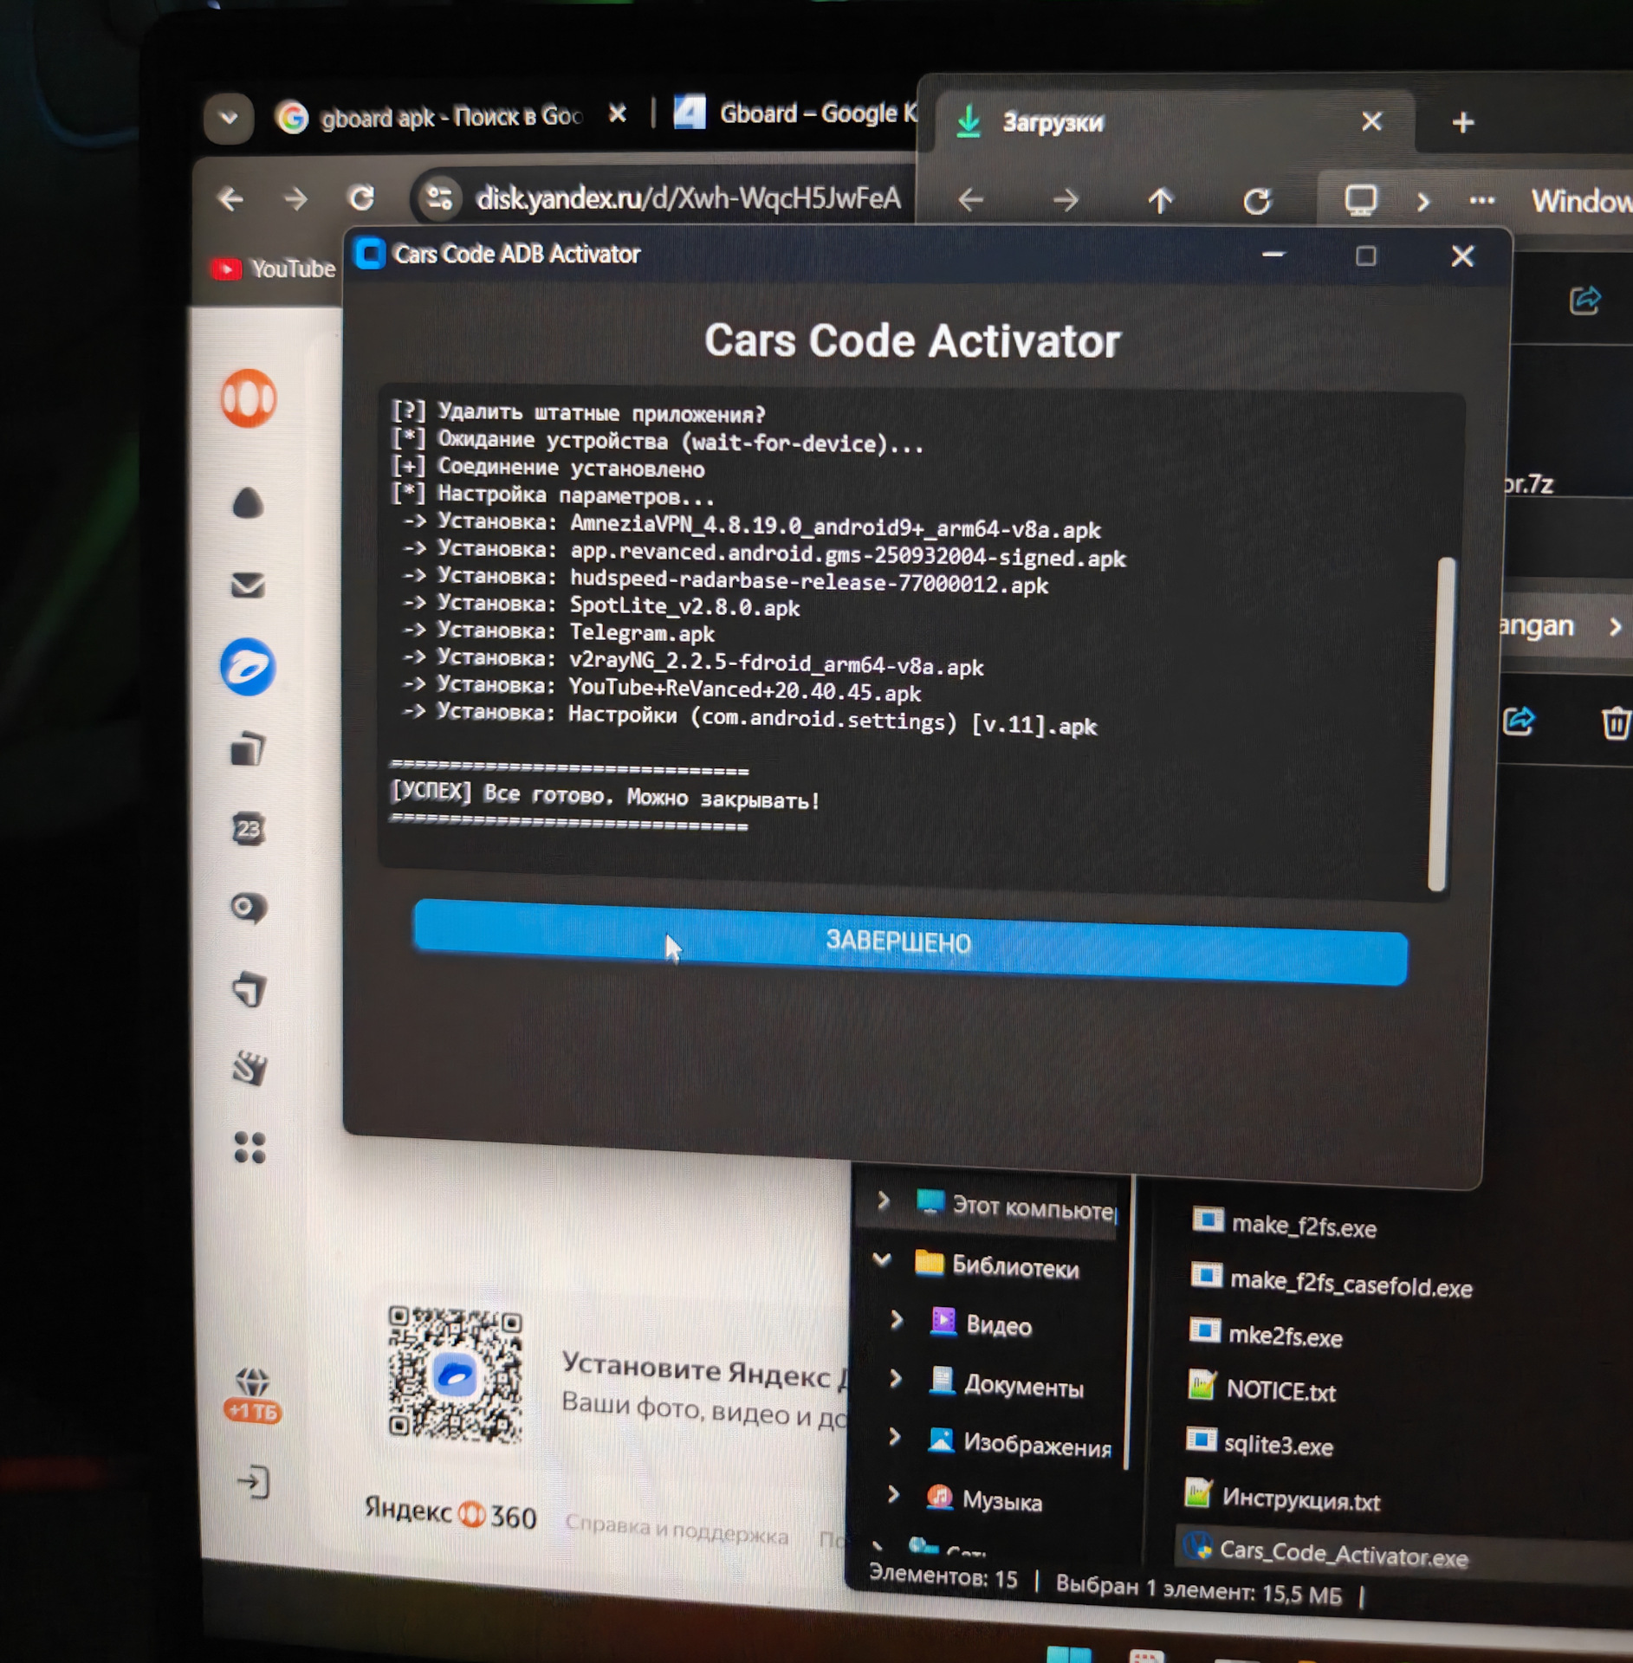Screen dimensions: 1633x1663
Task: Go up one folder in Explorer
Action: tap(1161, 201)
